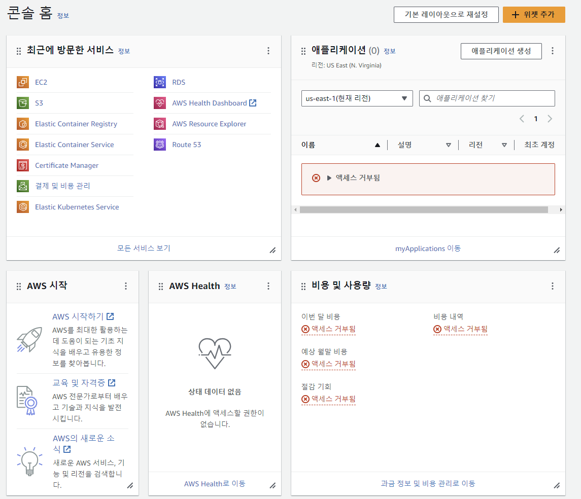Open the AWS 시작하기 link

click(x=83, y=316)
